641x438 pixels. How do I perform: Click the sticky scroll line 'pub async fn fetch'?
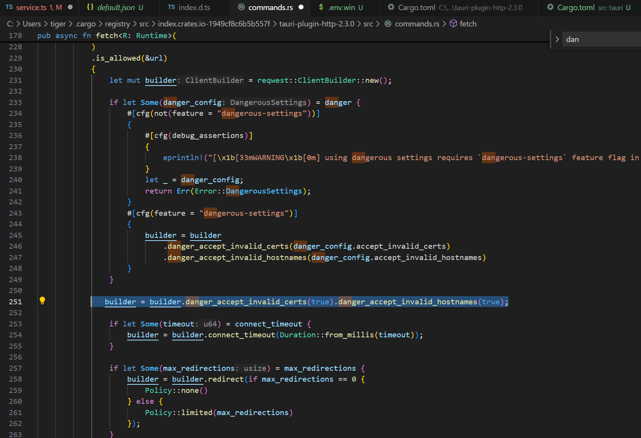click(107, 35)
